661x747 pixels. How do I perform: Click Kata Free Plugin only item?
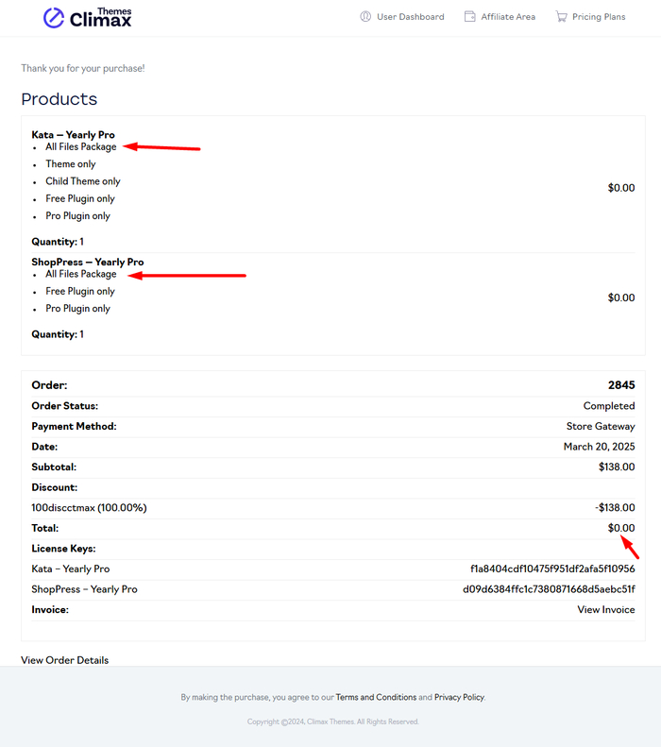tap(80, 199)
